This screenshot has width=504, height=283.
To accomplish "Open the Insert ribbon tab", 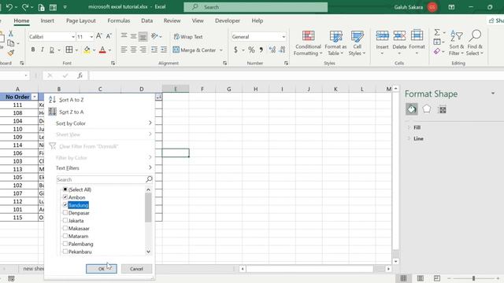I will 47,20.
